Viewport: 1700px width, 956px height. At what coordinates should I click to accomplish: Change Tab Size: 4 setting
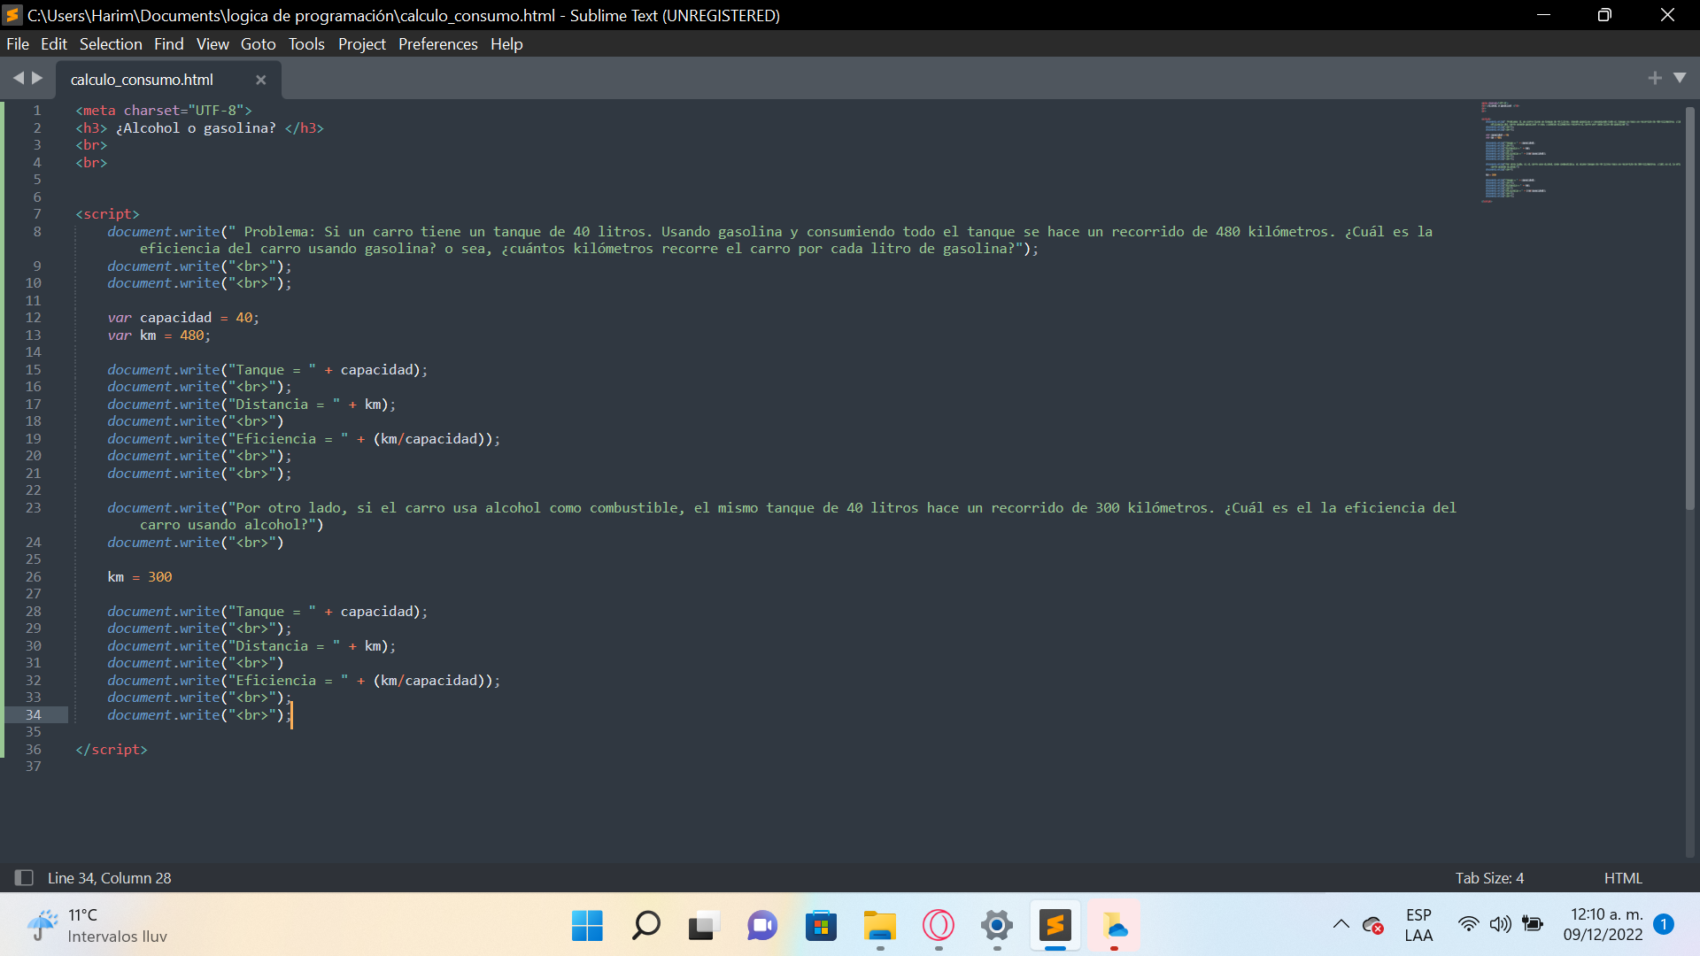pos(1489,878)
